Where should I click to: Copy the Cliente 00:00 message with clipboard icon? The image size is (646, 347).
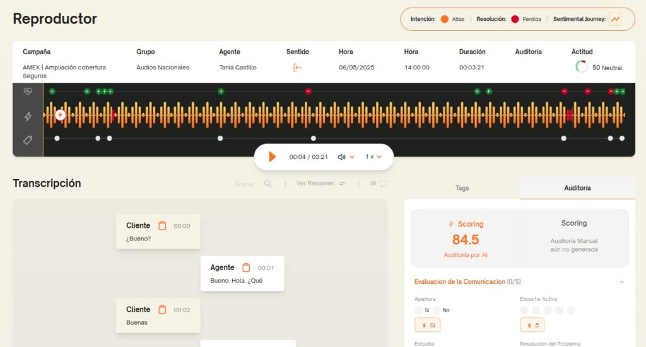[x=162, y=226]
